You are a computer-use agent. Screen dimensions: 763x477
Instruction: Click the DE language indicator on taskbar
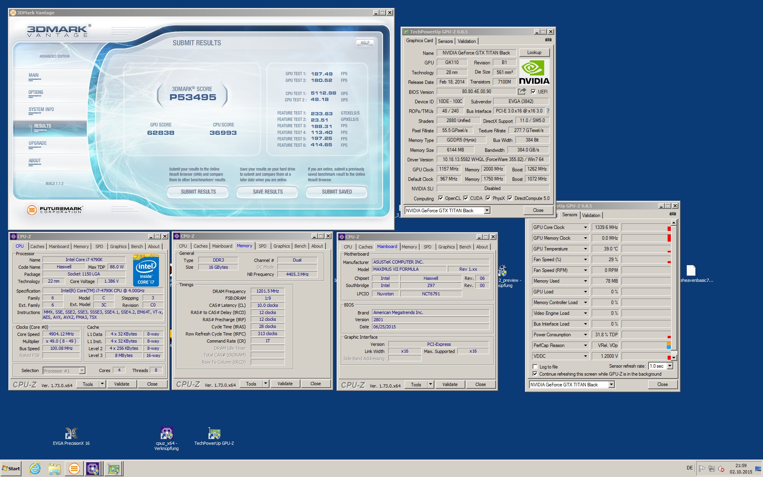click(689, 468)
